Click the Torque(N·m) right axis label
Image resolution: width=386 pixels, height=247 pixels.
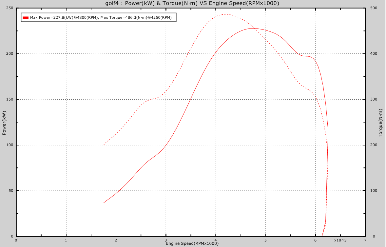(380, 123)
